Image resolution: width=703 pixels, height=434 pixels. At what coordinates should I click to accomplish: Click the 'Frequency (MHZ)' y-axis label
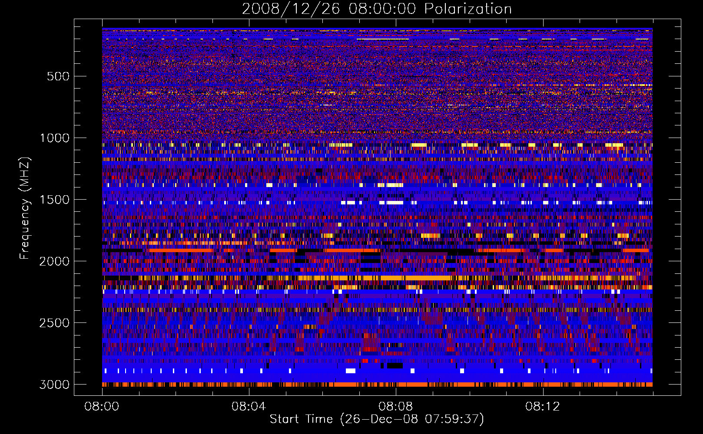(25, 208)
